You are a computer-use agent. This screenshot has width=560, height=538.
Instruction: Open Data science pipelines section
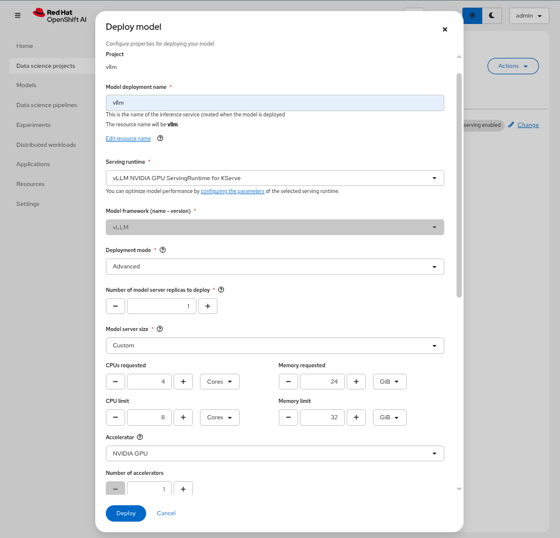pyautogui.click(x=47, y=105)
